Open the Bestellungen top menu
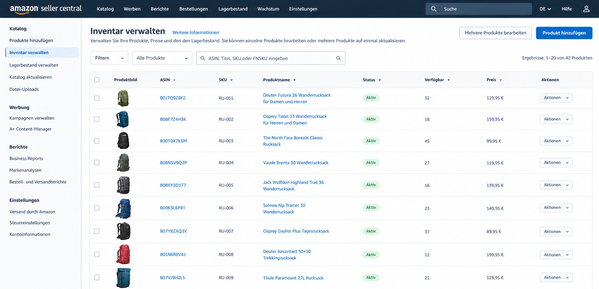This screenshot has width=599, height=289. (x=193, y=9)
